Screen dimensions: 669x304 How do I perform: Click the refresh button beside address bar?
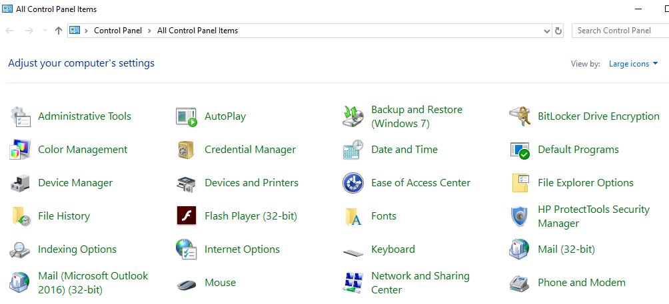click(x=558, y=31)
